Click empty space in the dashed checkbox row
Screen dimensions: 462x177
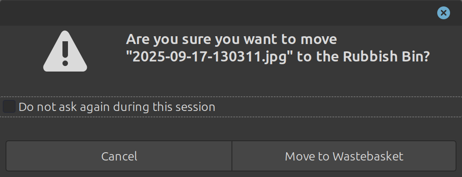(x=339, y=107)
